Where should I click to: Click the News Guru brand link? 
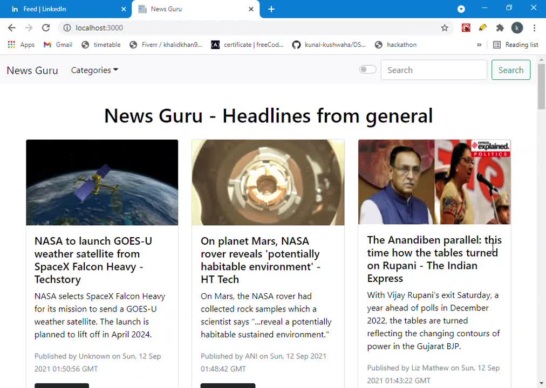[x=32, y=70]
